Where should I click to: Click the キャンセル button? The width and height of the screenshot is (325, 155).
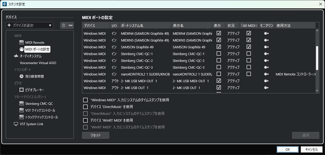(x=311, y=150)
